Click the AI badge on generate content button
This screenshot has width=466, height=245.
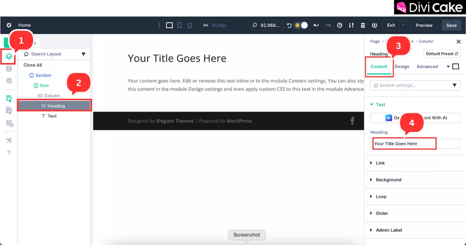(x=389, y=117)
